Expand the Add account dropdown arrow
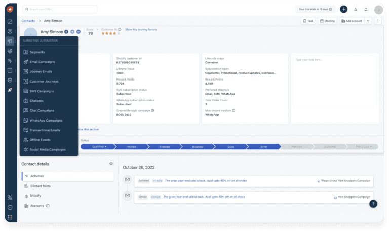 367,21
